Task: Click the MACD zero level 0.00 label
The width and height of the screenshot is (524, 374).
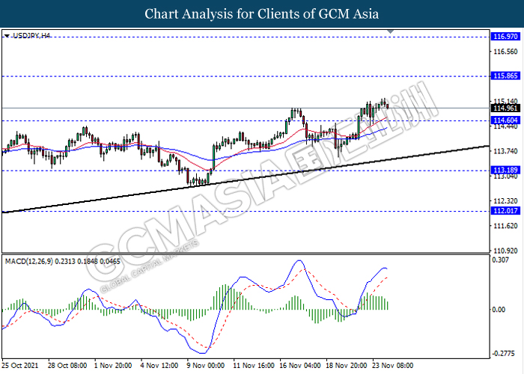Action: coord(499,310)
